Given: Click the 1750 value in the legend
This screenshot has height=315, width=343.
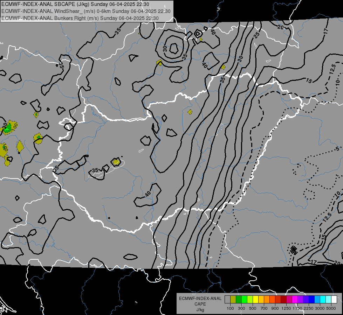Looking at the screenshot, I should [297, 308].
